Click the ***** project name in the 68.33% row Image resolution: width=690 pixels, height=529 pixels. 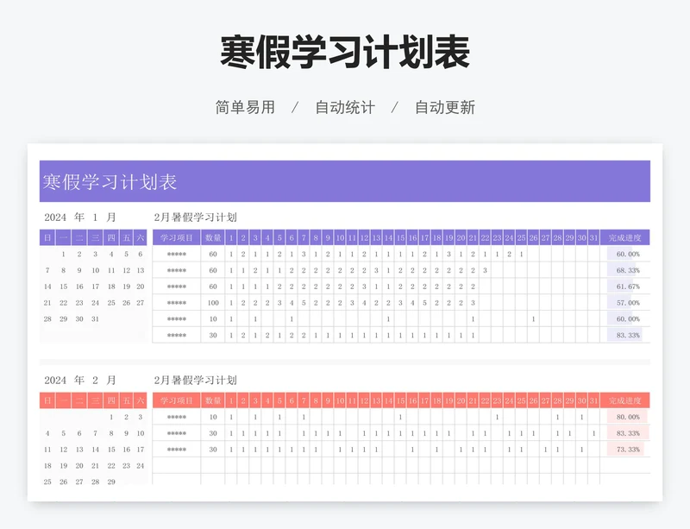pyautogui.click(x=177, y=270)
